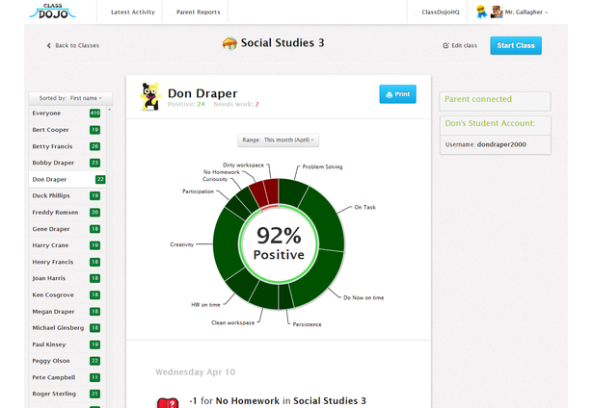Select Freddy Rumsen in the student list

pyautogui.click(x=67, y=213)
